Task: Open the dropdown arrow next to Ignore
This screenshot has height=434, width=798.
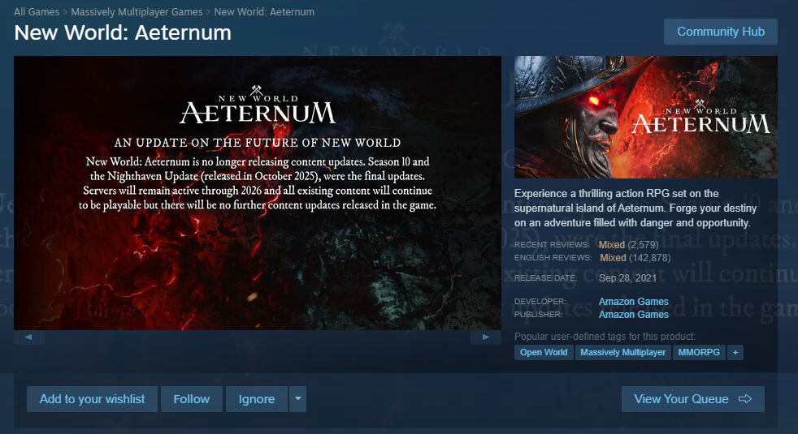Action: pos(297,399)
